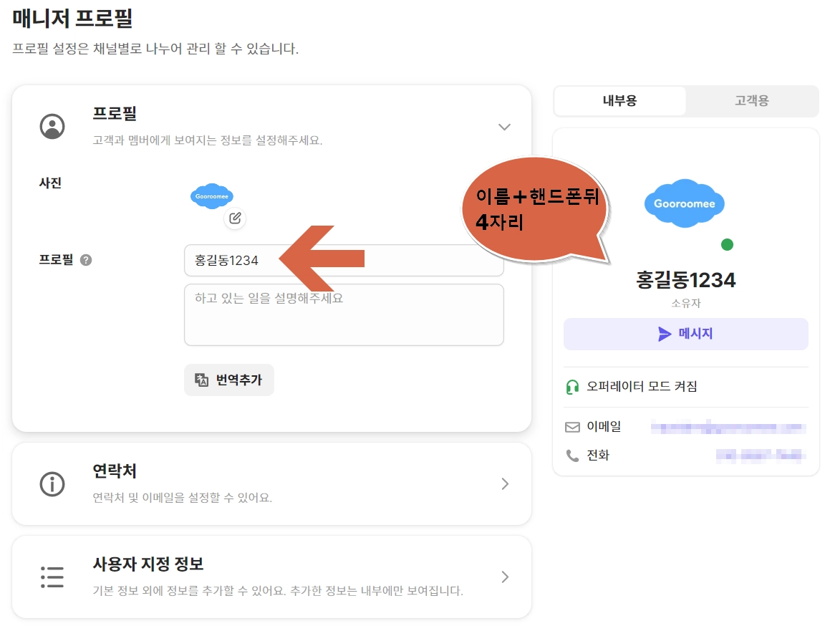Click the profile person icon
The width and height of the screenshot is (825, 626).
click(x=52, y=126)
